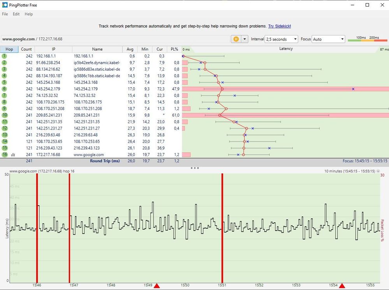Open the arrow menu beside the pause button
Viewport: 389px width, 290px height.
pos(245,39)
